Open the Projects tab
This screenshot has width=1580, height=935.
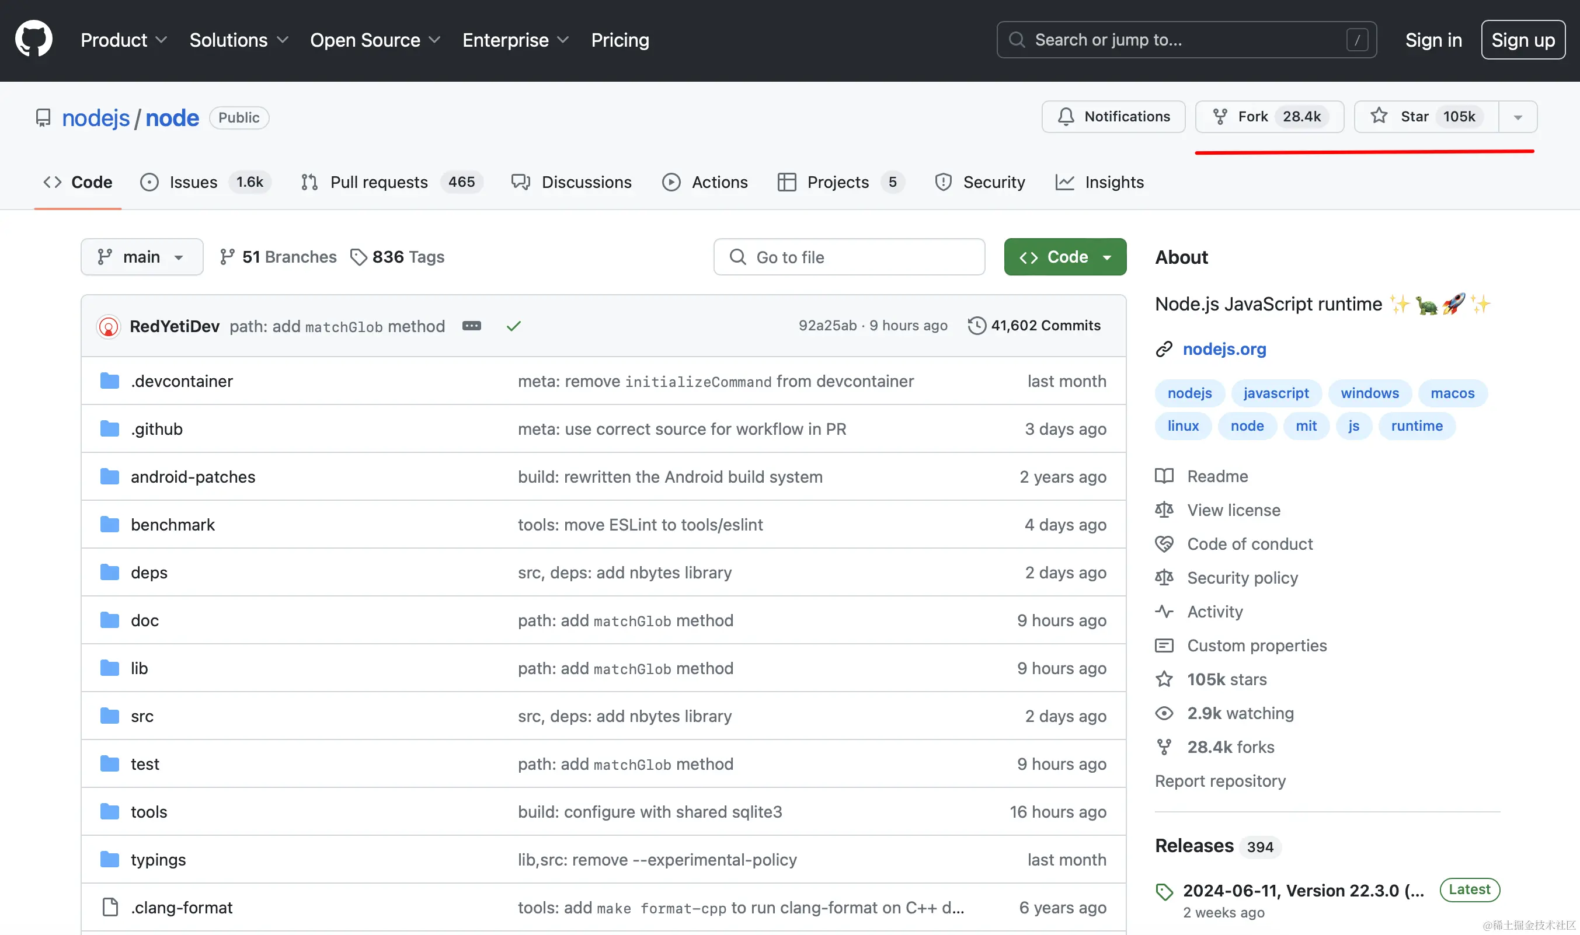point(841,182)
